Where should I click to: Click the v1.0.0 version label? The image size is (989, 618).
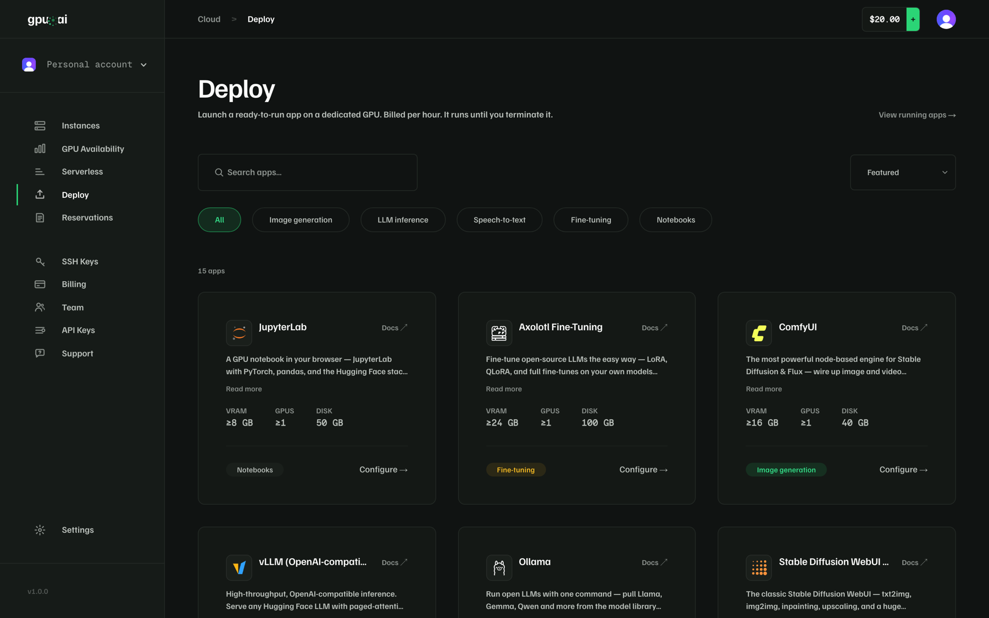(x=38, y=592)
